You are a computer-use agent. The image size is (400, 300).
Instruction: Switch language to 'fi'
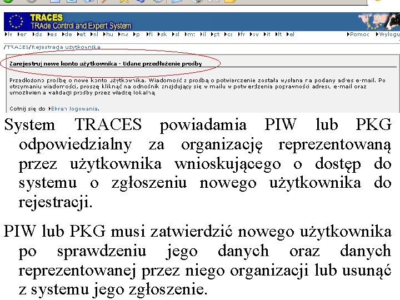(x=150, y=34)
